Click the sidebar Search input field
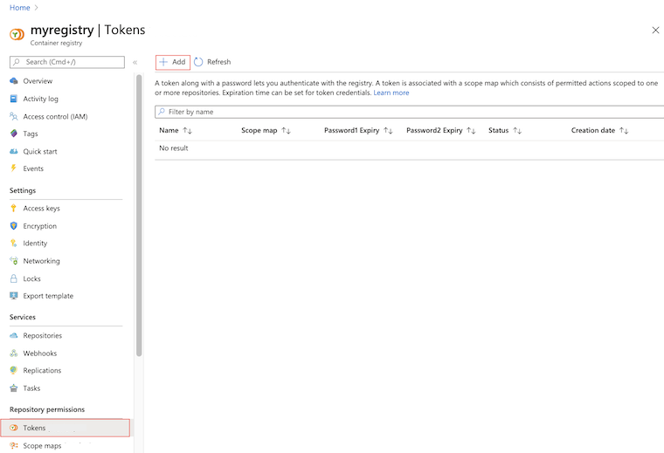 click(x=67, y=62)
